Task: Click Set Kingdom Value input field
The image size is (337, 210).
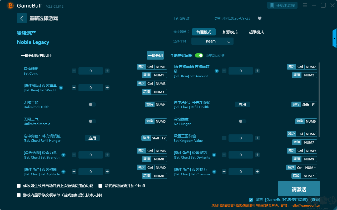Action: click(241, 138)
